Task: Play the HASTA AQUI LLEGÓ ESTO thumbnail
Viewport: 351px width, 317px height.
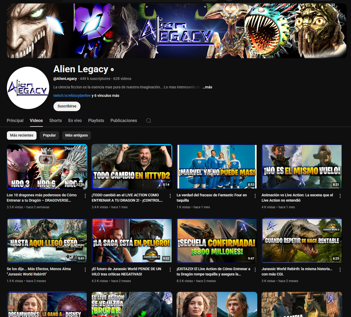Action: [x=47, y=240]
